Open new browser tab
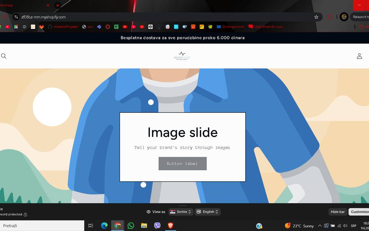Image resolution: width=369 pixels, height=231 pixels. (58, 5)
